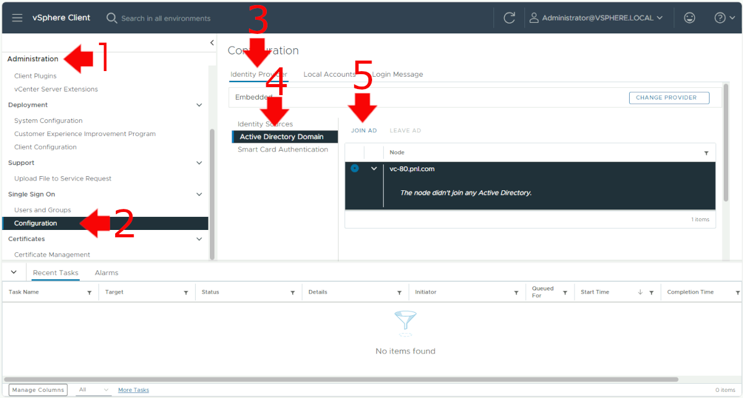Filter the Task Name column

pos(90,292)
